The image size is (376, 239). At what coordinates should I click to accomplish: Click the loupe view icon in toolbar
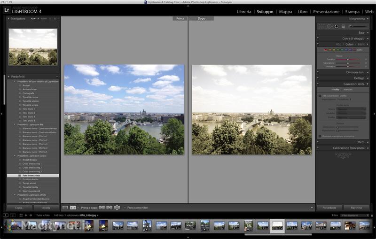pos(65,208)
